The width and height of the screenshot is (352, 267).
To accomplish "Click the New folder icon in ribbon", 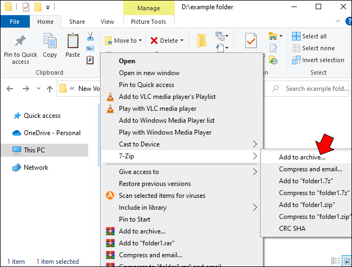I will (x=201, y=41).
